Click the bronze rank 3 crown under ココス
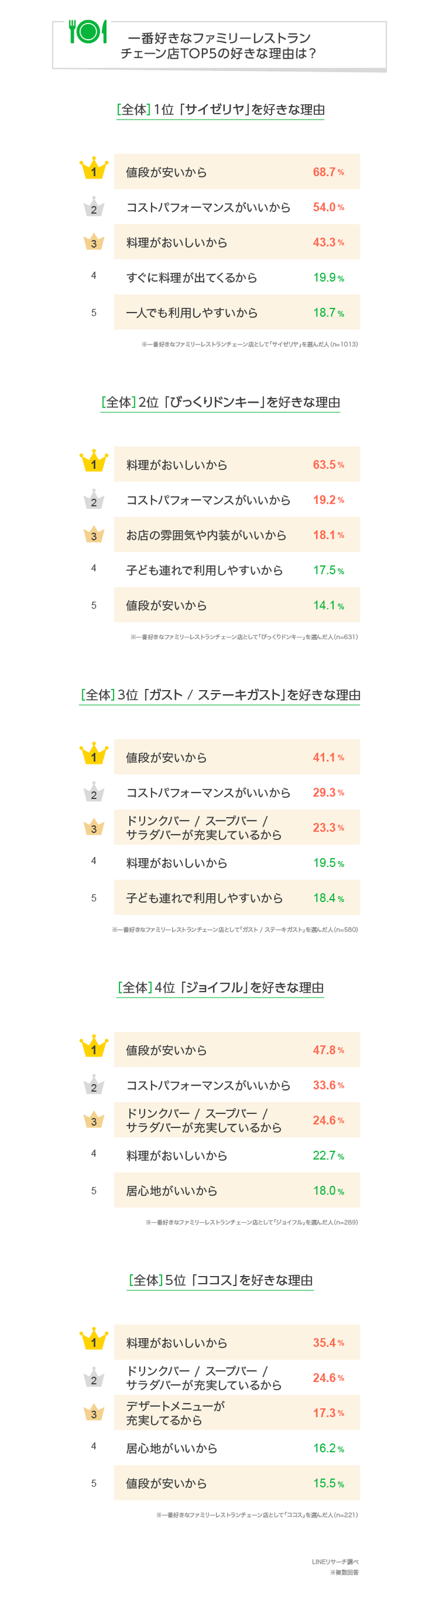This screenshot has width=439, height=1598. (x=93, y=1413)
